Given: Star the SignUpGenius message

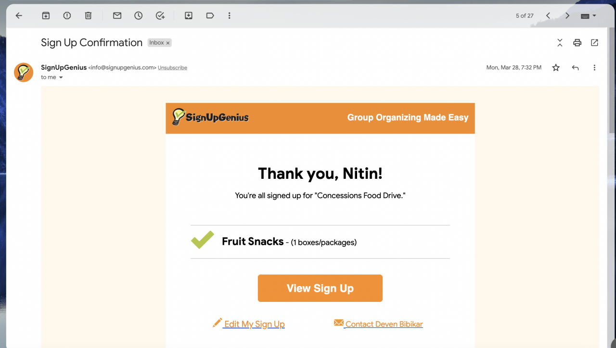Looking at the screenshot, I should tap(556, 68).
